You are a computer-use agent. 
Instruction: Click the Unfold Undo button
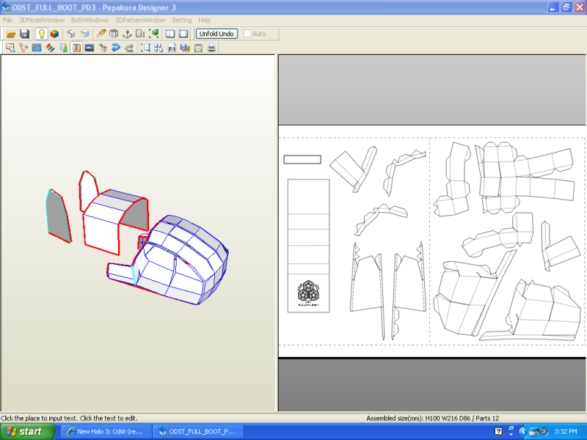(216, 34)
